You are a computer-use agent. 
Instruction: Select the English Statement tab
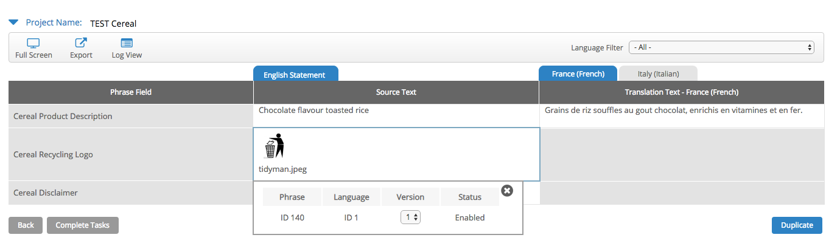295,74
